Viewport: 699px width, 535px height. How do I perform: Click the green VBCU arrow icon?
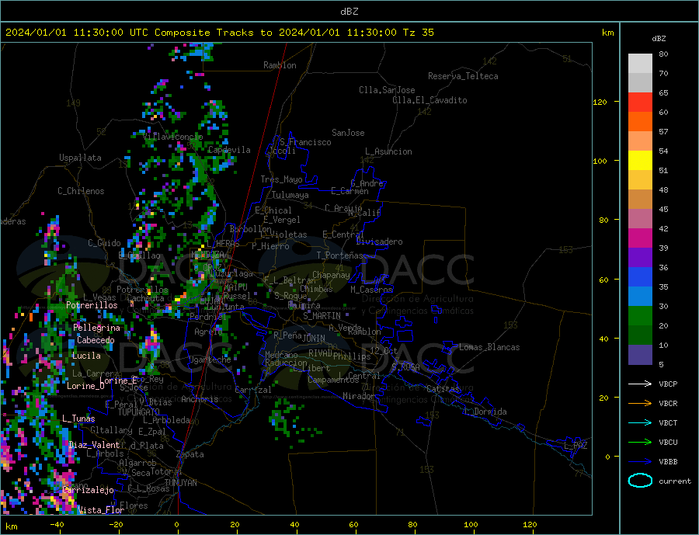tap(640, 443)
